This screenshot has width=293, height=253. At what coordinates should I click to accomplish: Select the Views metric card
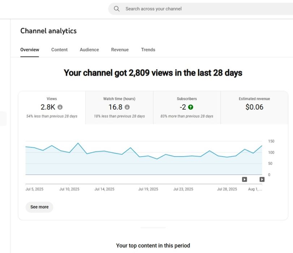pyautogui.click(x=52, y=107)
